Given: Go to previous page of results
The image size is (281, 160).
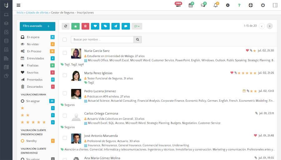Looking at the screenshot, I should [x=262, y=26].
